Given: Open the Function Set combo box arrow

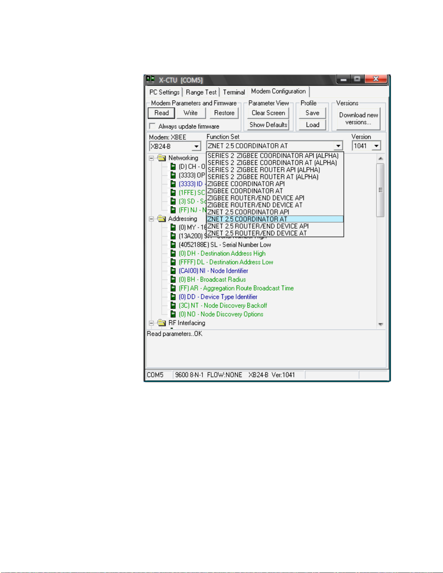Looking at the screenshot, I should coord(338,146).
